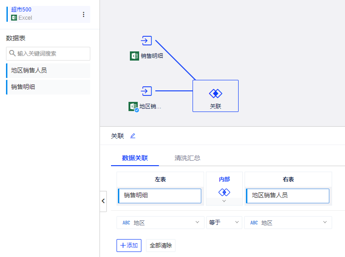Click the Excel icon beside 地区销... node
Viewport: 345px width, 257px height.
coord(133,106)
